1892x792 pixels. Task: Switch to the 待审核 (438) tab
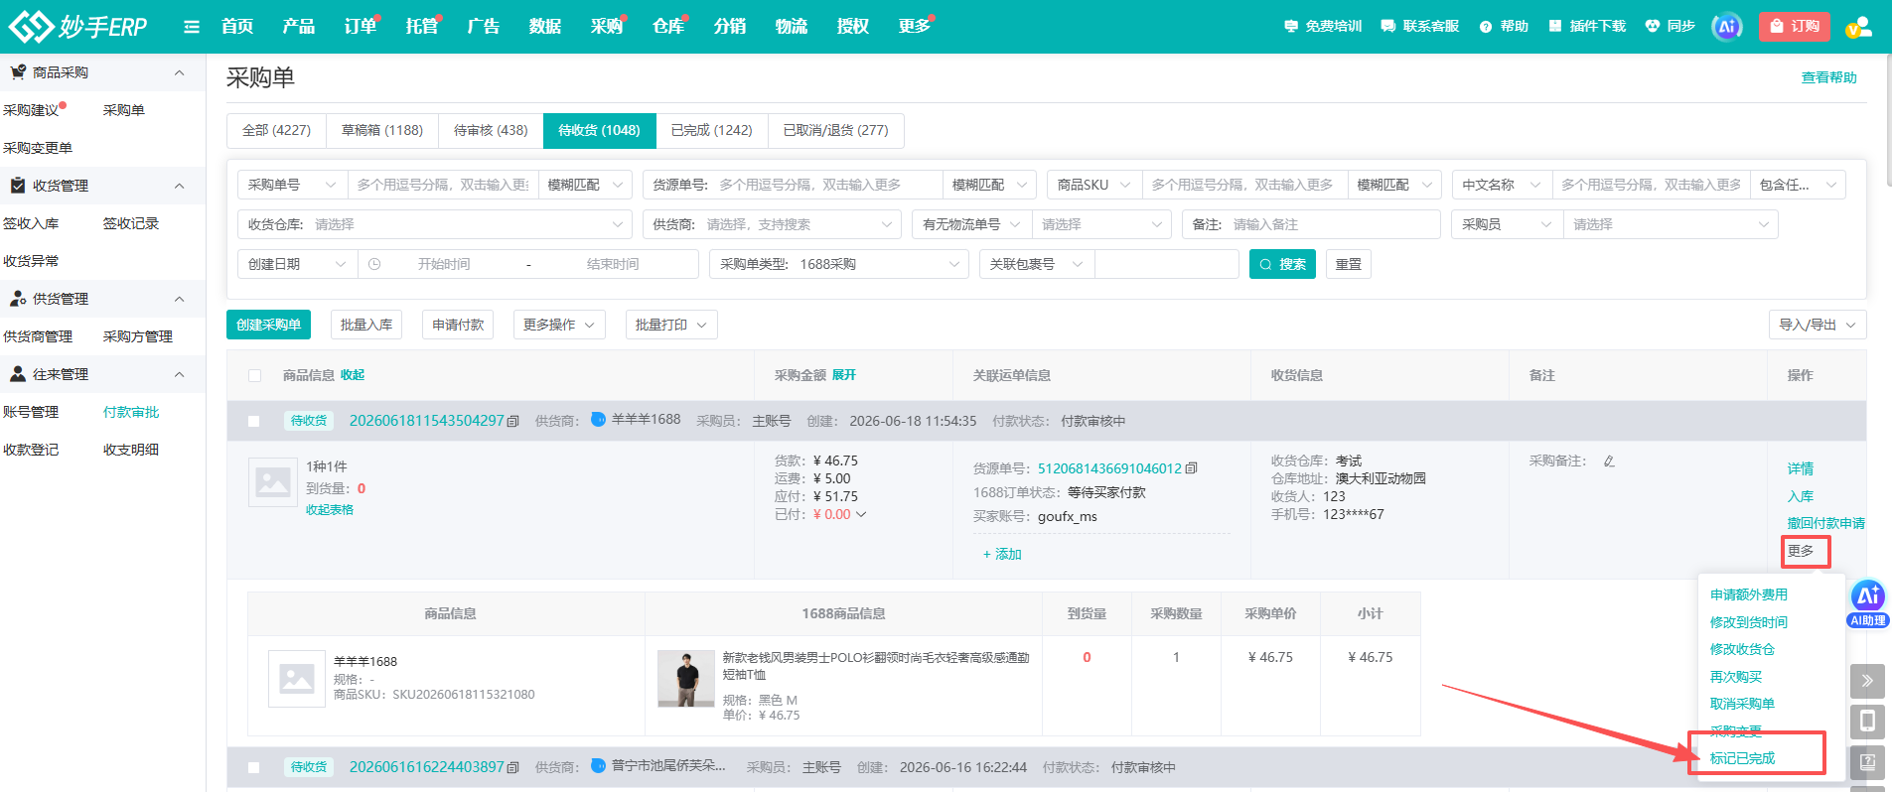click(491, 130)
